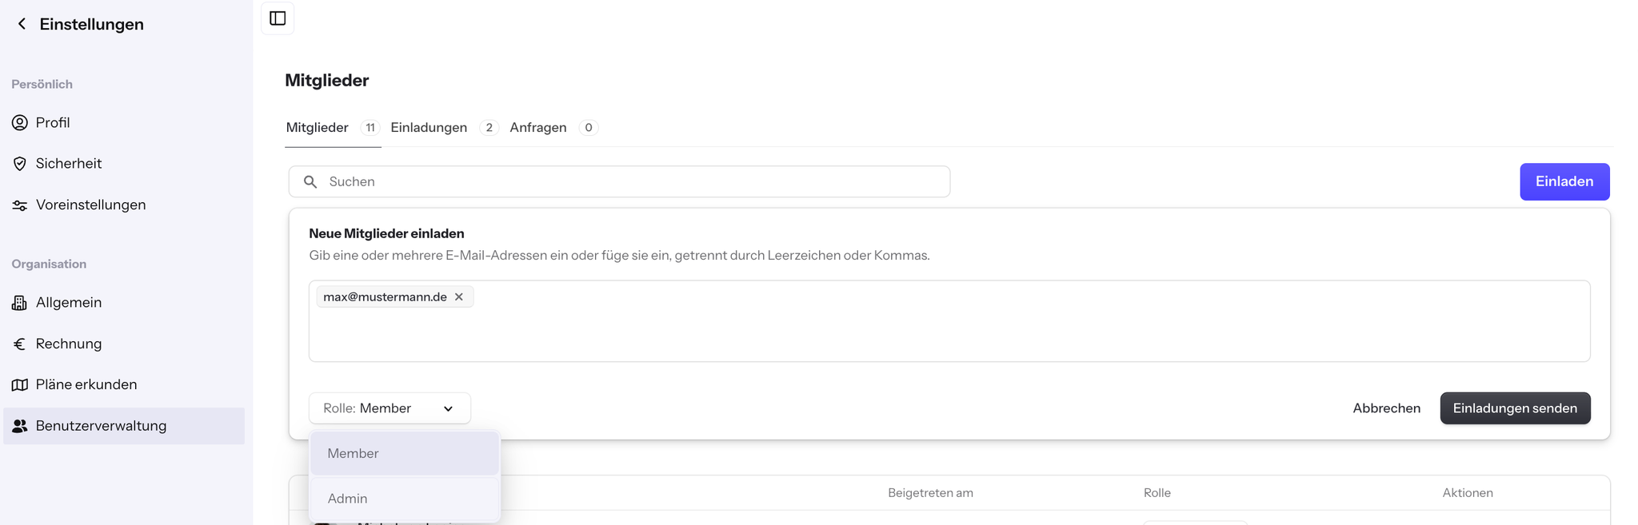Image resolution: width=1638 pixels, height=525 pixels.
Task: Click the Rolle column header
Action: coord(1157,493)
